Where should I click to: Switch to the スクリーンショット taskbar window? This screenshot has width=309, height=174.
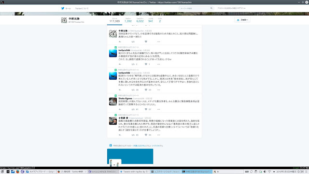click(x=166, y=172)
